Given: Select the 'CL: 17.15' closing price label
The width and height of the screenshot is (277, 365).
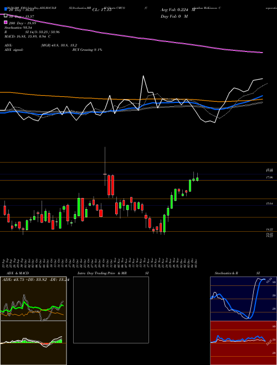Looking at the screenshot, I should tap(102, 10).
